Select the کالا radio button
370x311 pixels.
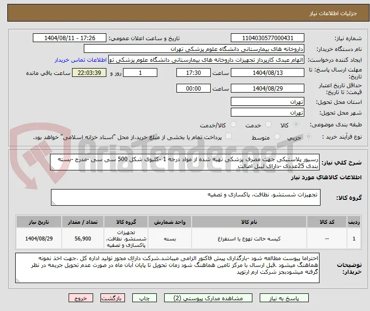point(296,124)
